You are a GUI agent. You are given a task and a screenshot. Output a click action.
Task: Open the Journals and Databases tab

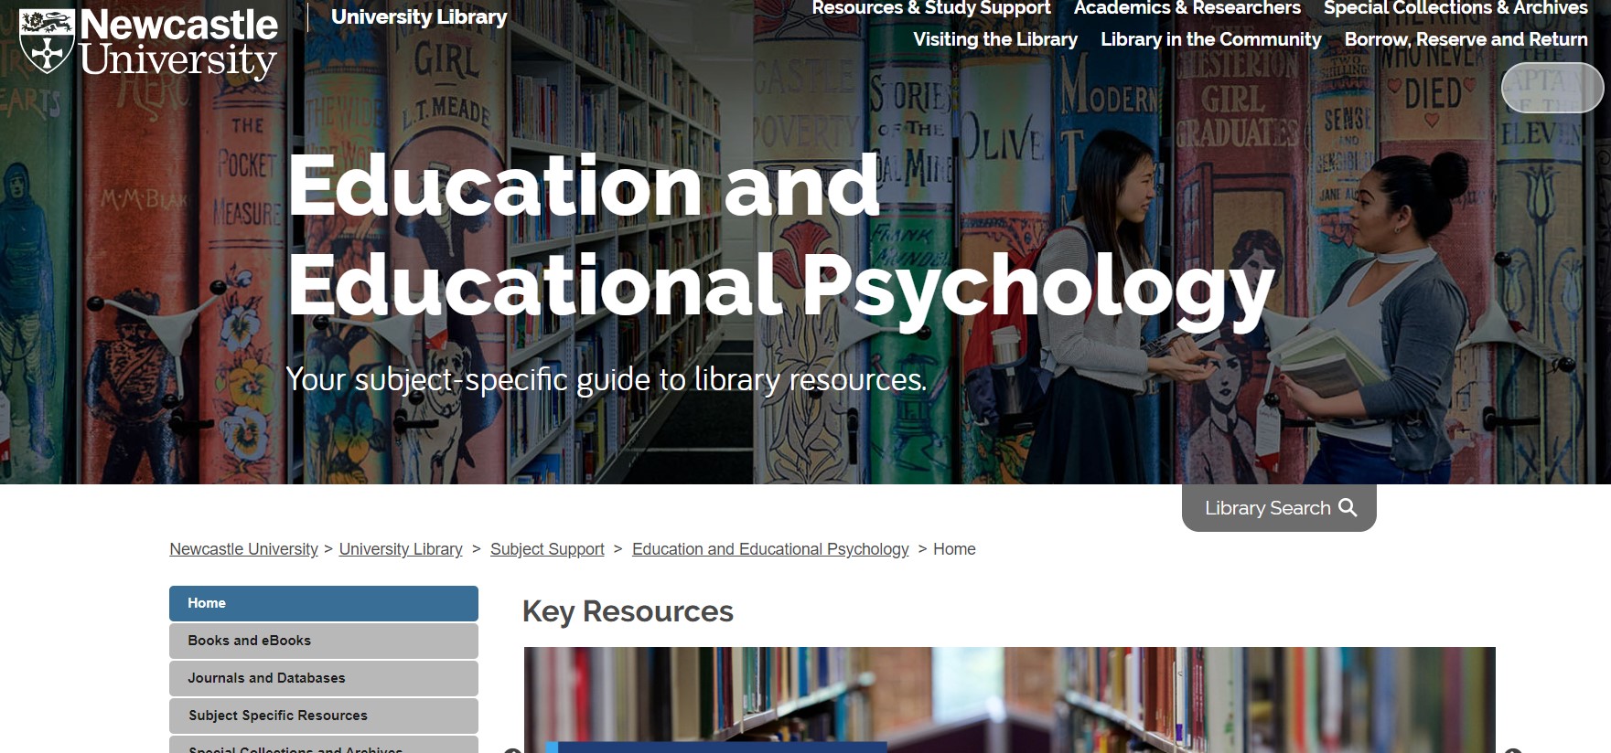323,678
